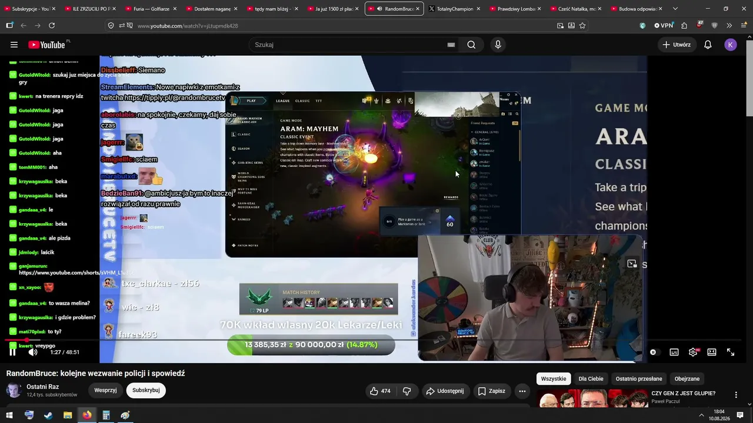Image resolution: width=753 pixels, height=423 pixels.
Task: Open options for the recommended video
Action: pos(735,395)
